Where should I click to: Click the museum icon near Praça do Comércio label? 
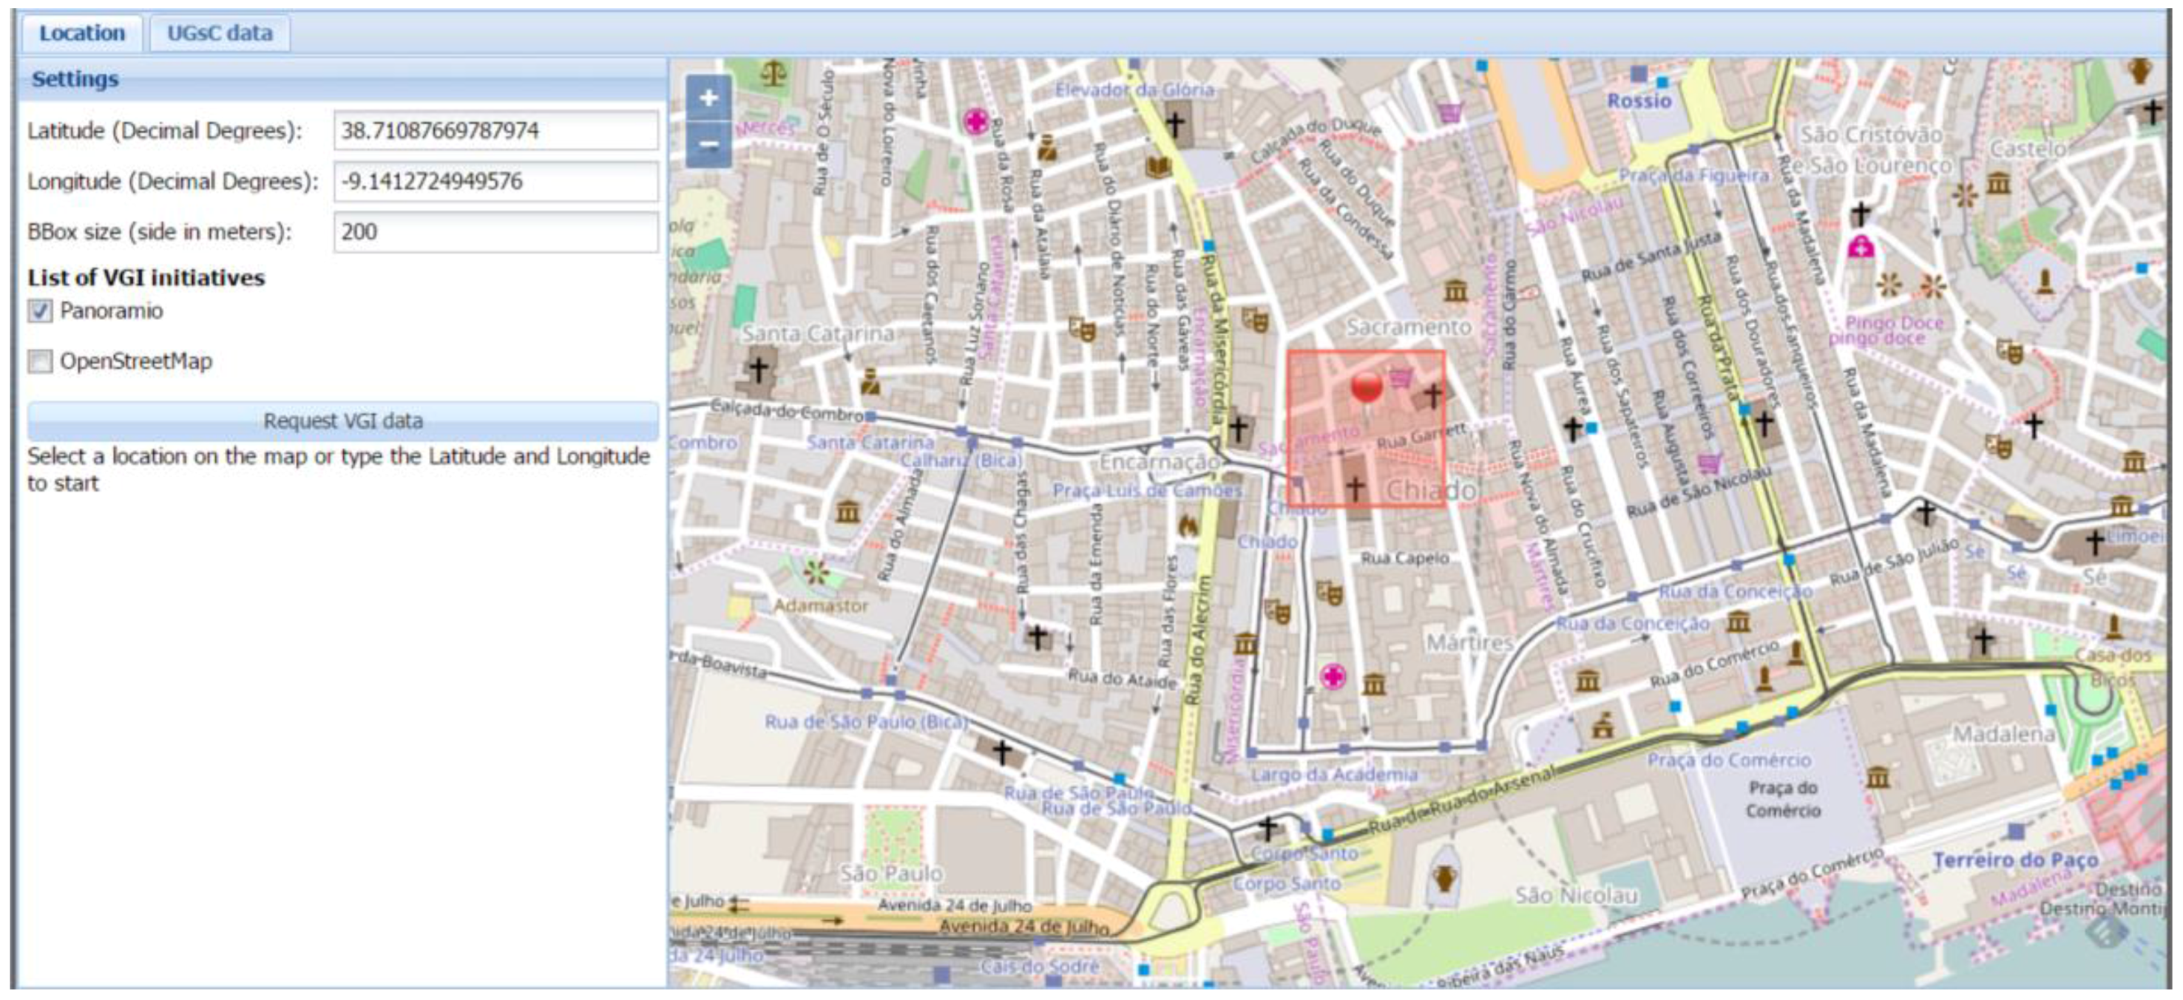click(1877, 777)
